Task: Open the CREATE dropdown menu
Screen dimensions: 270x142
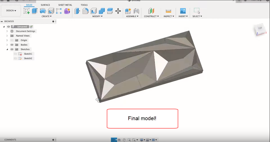Action: point(47,16)
